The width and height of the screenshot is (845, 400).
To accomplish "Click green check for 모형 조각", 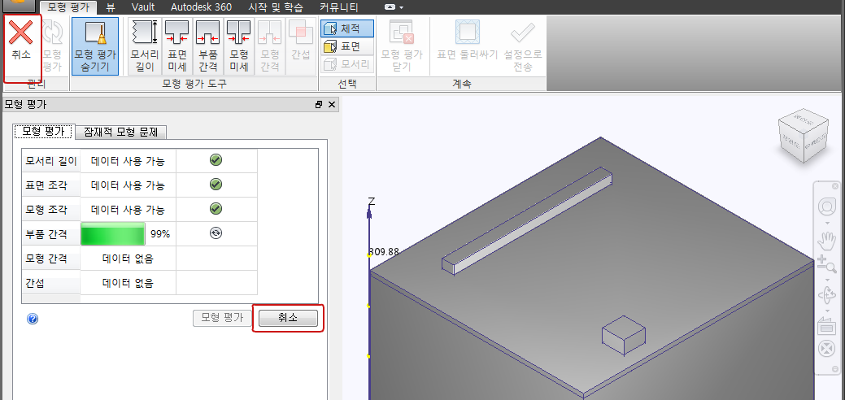I will [x=216, y=209].
